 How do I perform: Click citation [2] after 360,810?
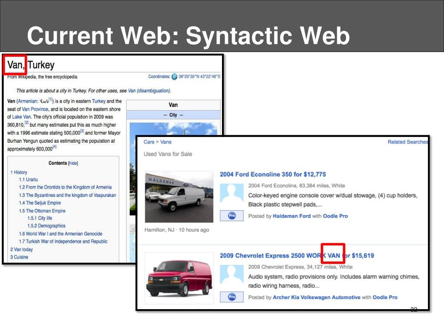(26, 123)
